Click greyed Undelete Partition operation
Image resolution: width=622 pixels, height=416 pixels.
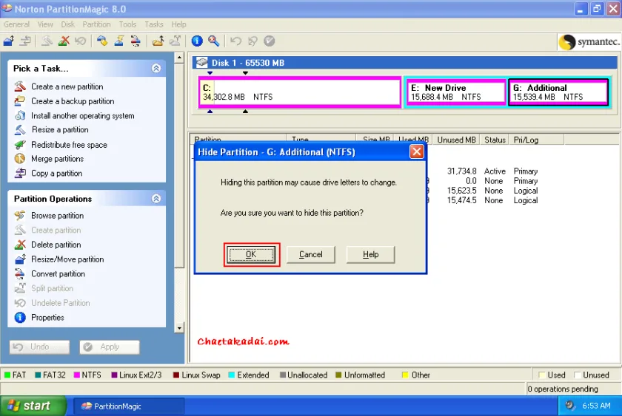(60, 303)
